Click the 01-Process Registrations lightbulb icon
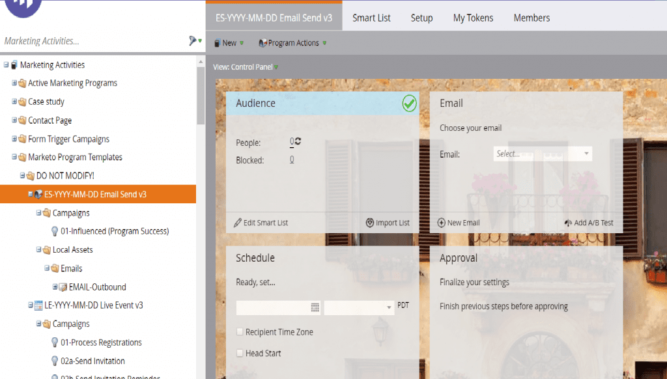The image size is (667, 379). click(55, 343)
